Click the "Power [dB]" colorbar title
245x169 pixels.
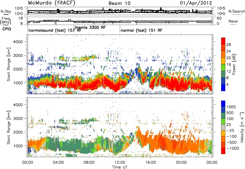coord(234,64)
